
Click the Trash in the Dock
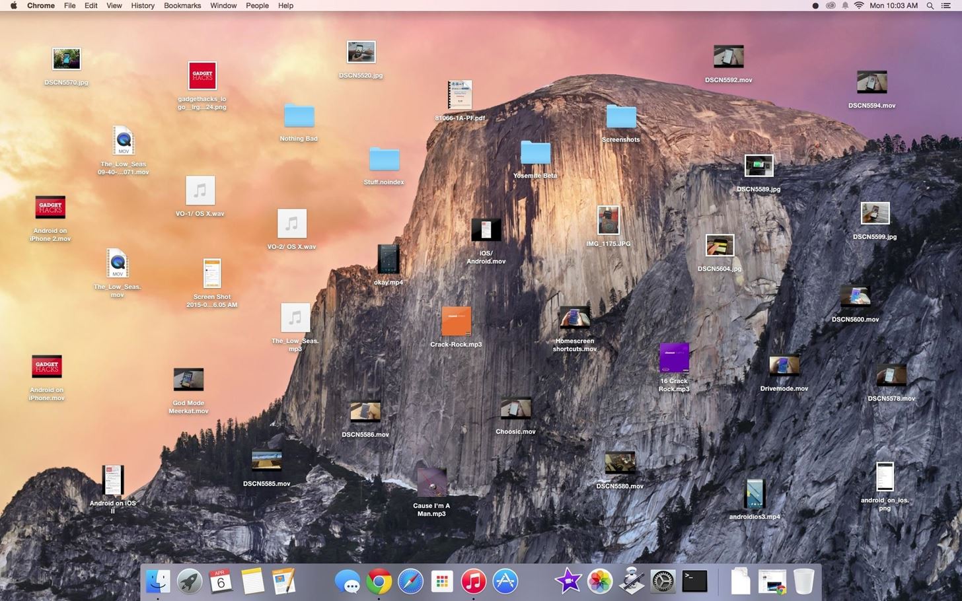coord(803,581)
